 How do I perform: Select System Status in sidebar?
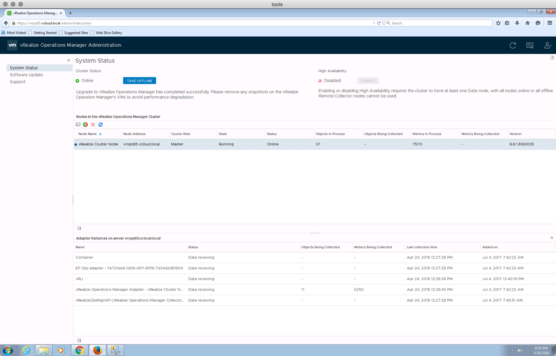[x=39, y=68]
